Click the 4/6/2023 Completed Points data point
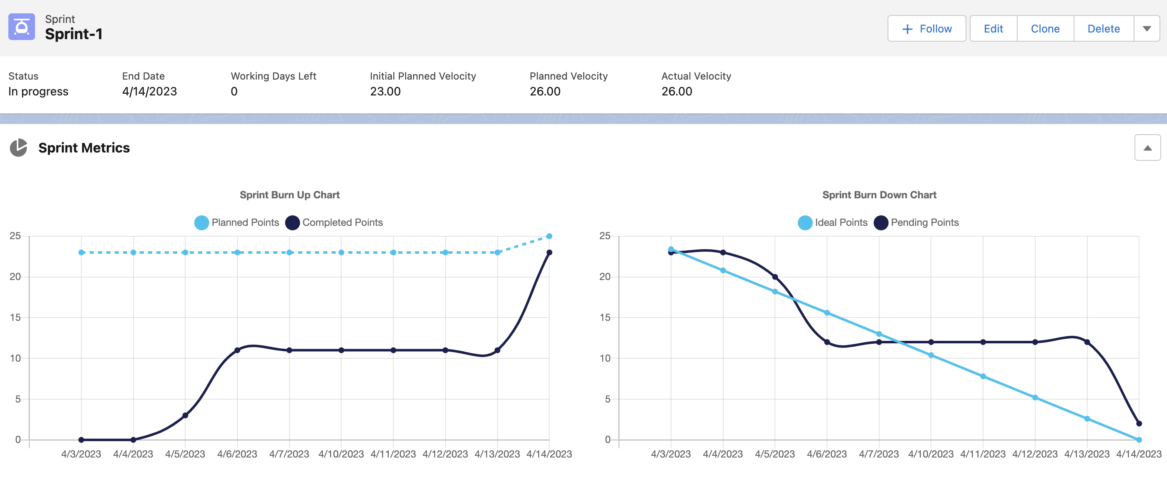This screenshot has width=1167, height=480. click(x=237, y=350)
